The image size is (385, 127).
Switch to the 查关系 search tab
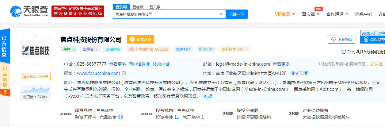tap(155, 7)
